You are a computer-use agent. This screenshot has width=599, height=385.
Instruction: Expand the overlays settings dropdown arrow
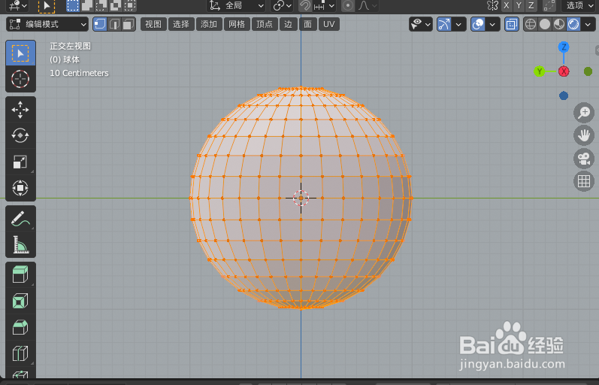493,25
